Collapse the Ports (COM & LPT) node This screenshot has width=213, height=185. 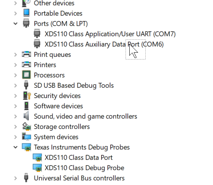pyautogui.click(x=16, y=24)
